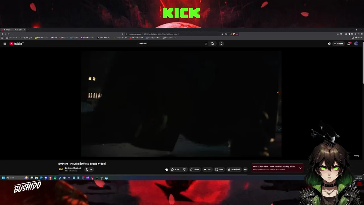Open the Prime Video bookmark
The height and width of the screenshot is (205, 364).
tap(75, 38)
